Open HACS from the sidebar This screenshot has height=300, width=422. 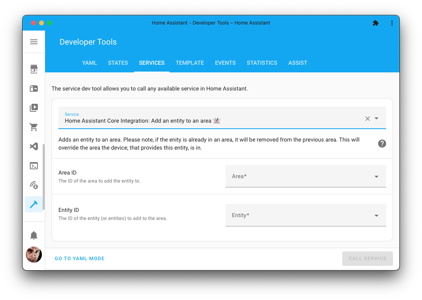click(34, 69)
